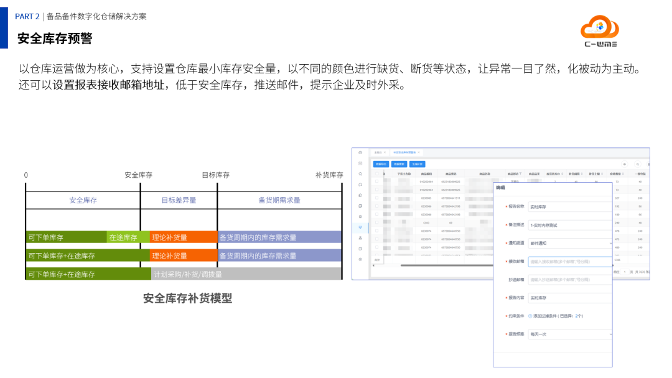Open the 通知渠道 dropdown showing 邮件通知

[570, 243]
